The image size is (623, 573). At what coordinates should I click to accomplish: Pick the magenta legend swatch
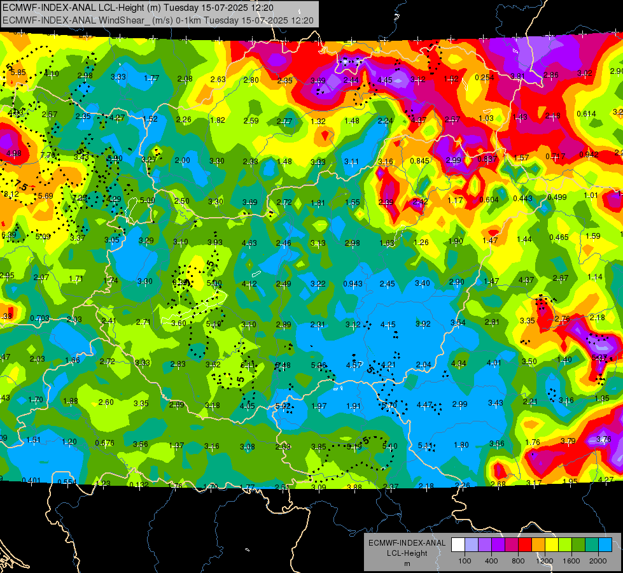click(512, 545)
